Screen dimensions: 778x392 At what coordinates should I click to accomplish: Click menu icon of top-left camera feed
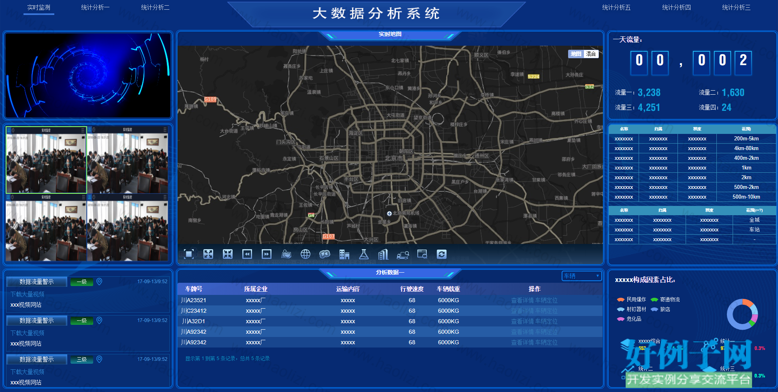[83, 130]
